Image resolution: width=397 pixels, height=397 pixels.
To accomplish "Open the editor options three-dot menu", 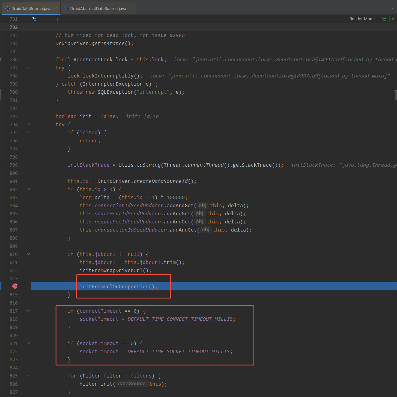I will coord(392,8).
